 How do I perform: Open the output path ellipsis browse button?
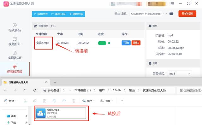click(165, 13)
